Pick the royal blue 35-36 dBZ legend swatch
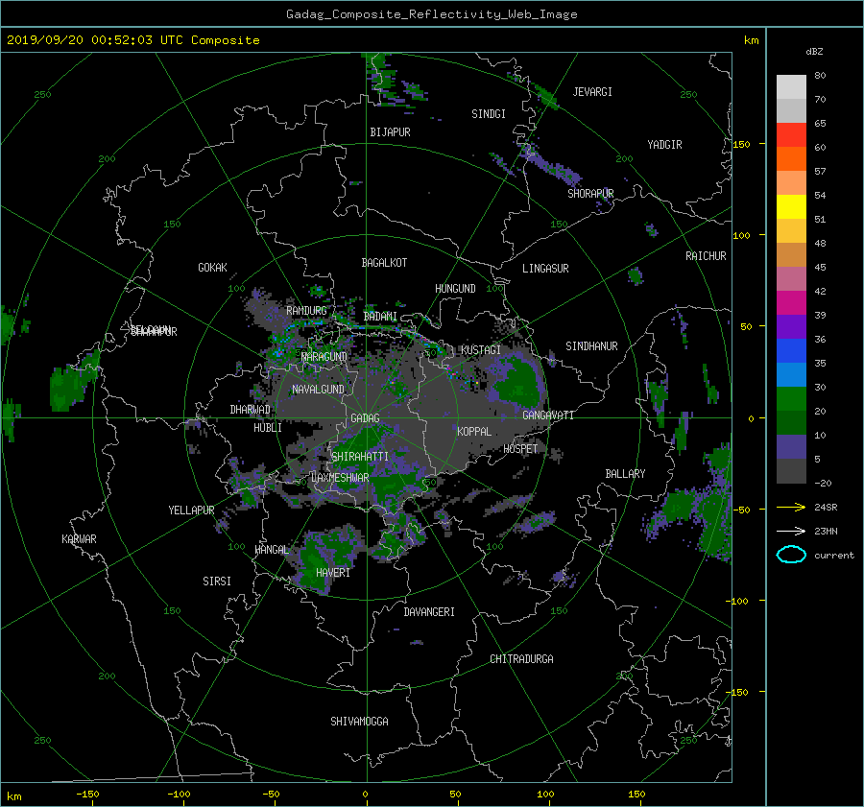 point(791,350)
